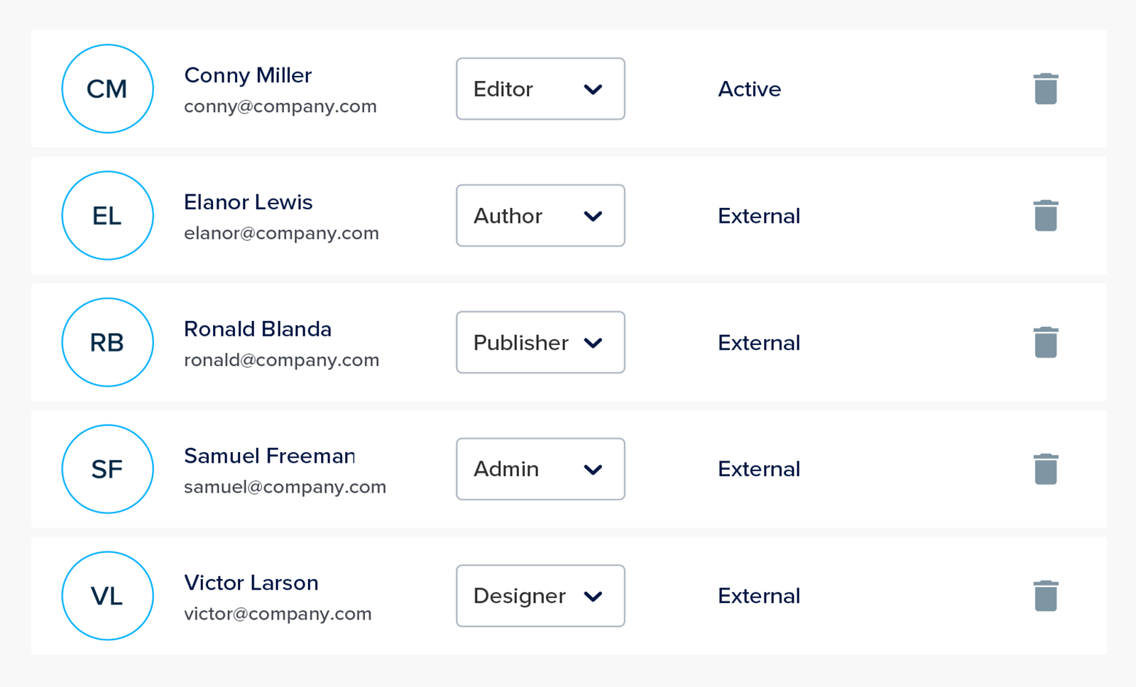
Task: Open Conny Miller's Editor role dropdown
Action: [540, 89]
